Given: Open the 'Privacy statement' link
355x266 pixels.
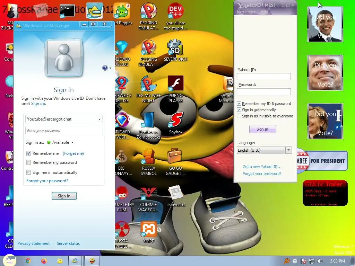Looking at the screenshot, I should point(34,243).
